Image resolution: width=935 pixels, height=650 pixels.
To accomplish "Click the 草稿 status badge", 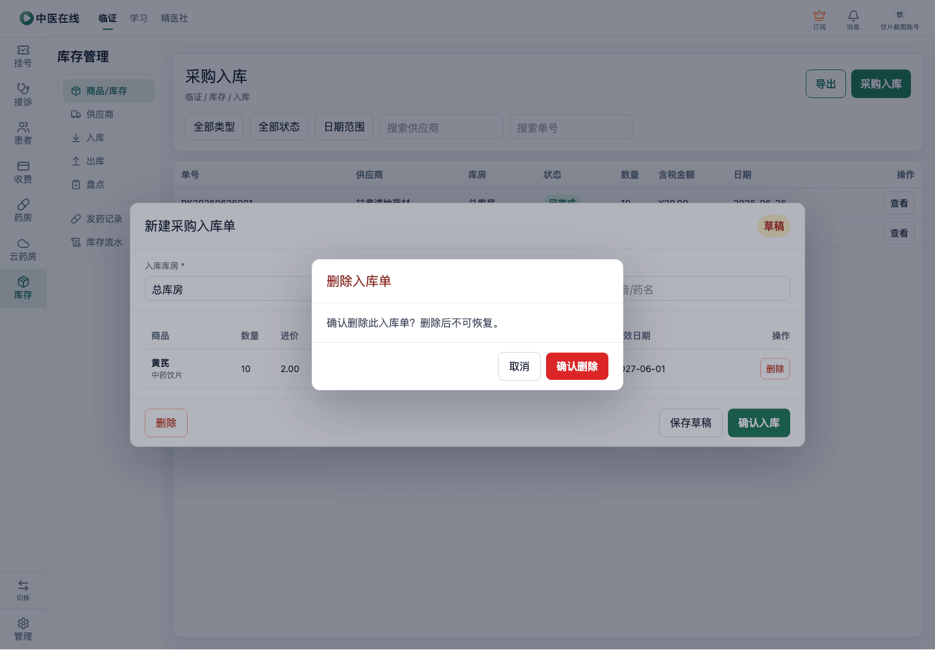I will [774, 226].
